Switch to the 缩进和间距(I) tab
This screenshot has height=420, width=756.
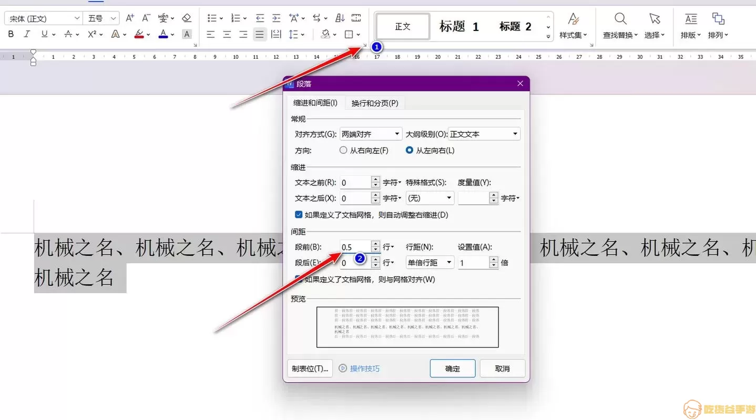[x=315, y=103]
